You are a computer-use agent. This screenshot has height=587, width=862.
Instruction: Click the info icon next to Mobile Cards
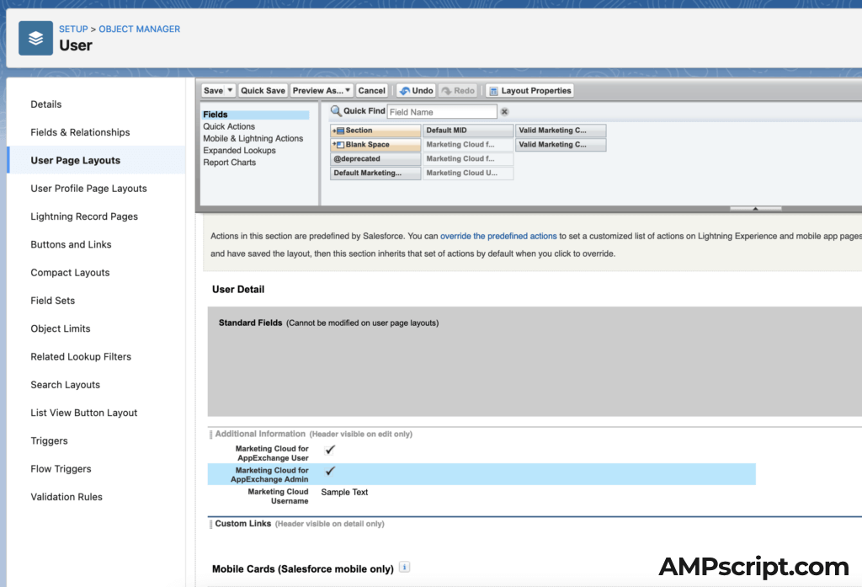coord(403,568)
